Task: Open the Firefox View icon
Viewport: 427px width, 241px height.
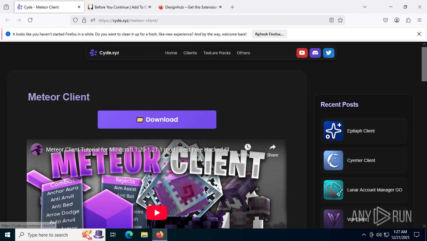Action: (6, 7)
